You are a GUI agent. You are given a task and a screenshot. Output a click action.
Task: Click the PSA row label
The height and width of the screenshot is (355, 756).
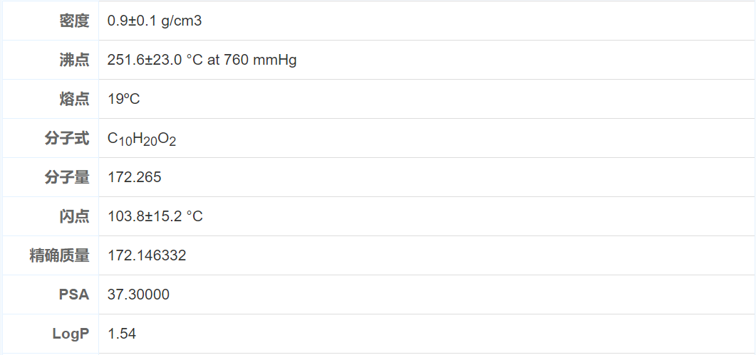click(x=74, y=295)
